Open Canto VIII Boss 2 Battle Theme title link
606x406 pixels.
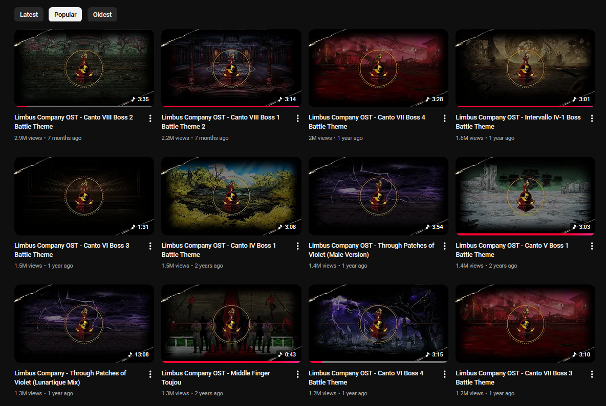pos(73,122)
